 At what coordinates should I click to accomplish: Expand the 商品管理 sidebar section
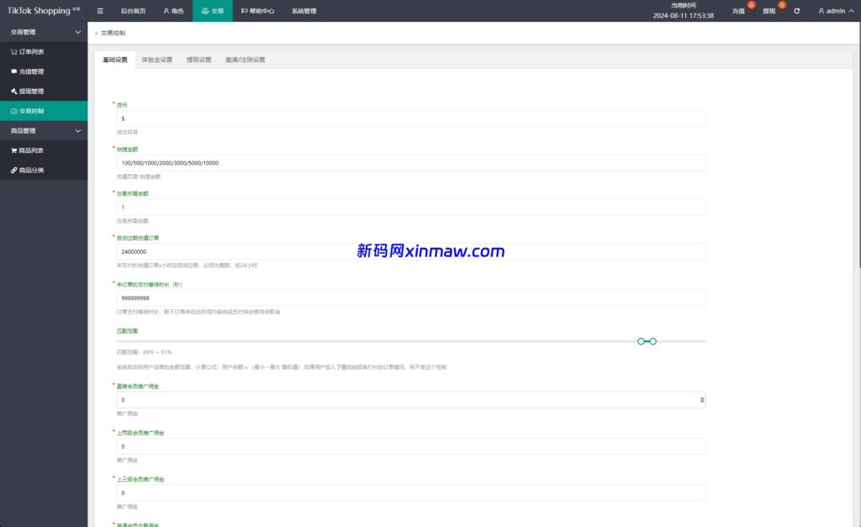(44, 130)
